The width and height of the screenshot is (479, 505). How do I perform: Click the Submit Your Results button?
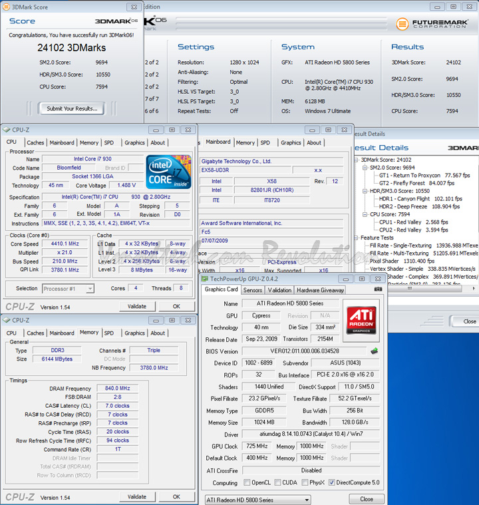(71, 108)
